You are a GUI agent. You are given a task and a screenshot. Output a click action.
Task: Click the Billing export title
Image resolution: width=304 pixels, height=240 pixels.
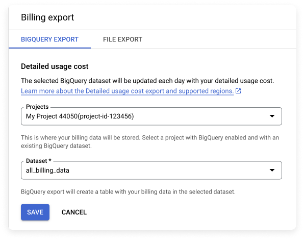coord(47,17)
